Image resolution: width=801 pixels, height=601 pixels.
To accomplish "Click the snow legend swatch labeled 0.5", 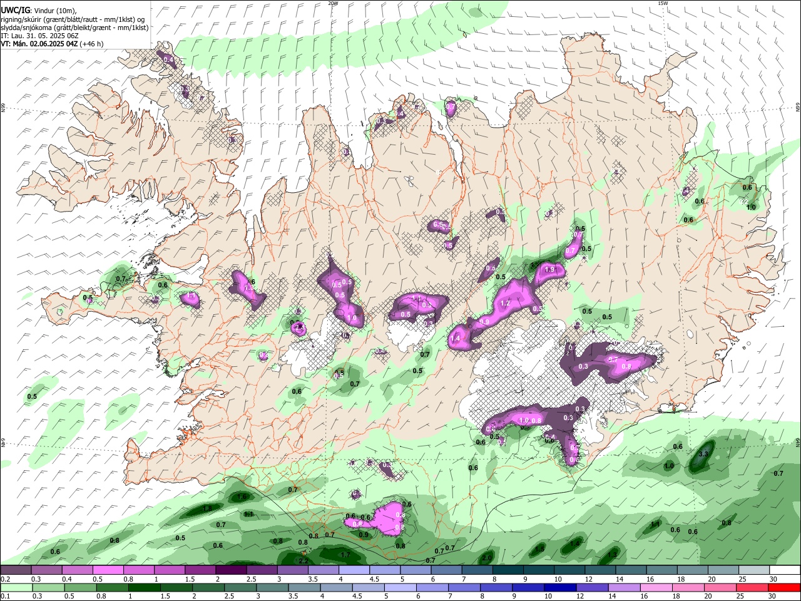I will coord(108,570).
